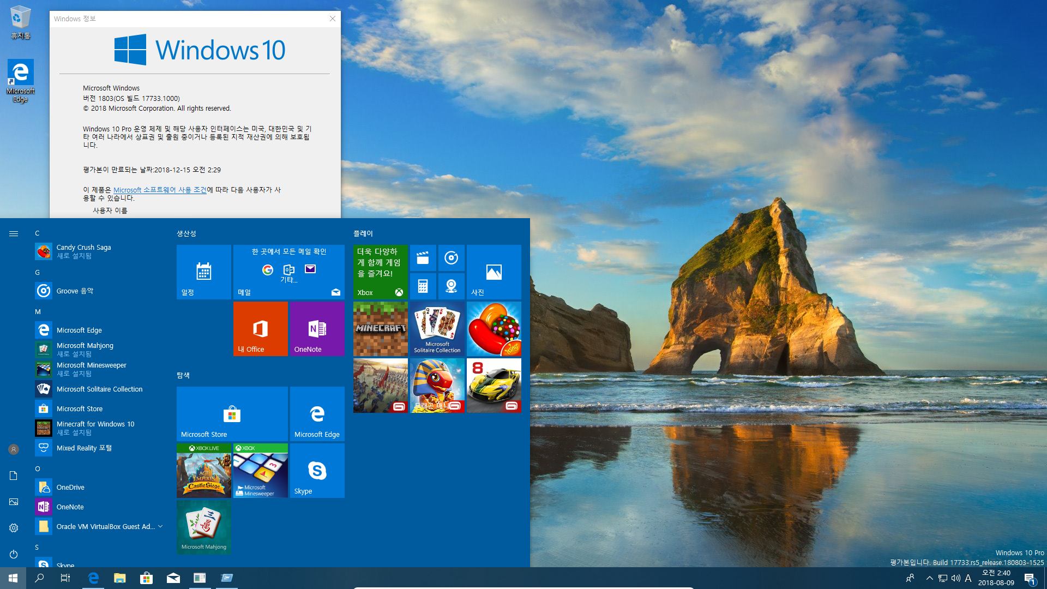Open the Microsoft Store tile
1047x589 pixels.
(x=232, y=414)
